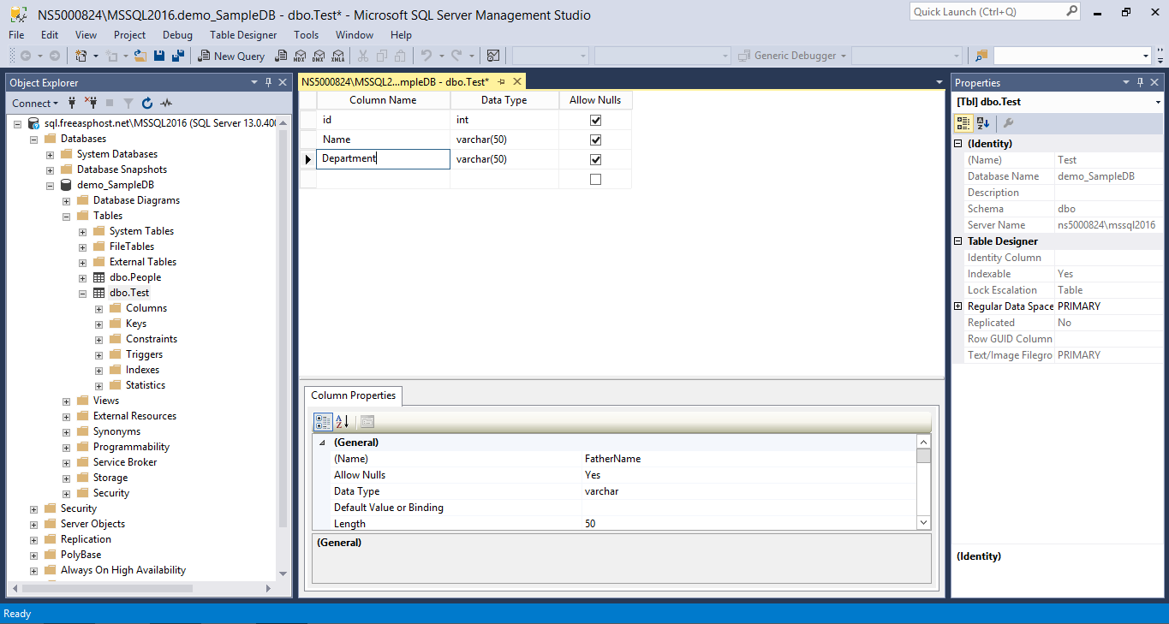The width and height of the screenshot is (1169, 624).
Task: Expand the Programmability node
Action: coord(66,447)
